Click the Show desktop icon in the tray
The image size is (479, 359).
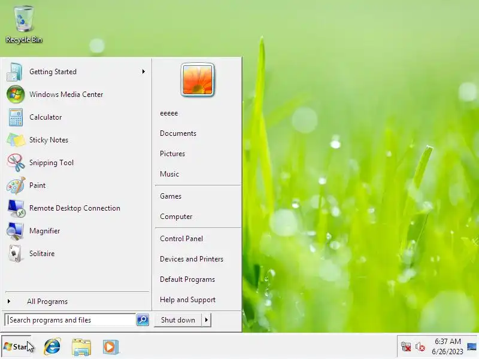pos(472,347)
